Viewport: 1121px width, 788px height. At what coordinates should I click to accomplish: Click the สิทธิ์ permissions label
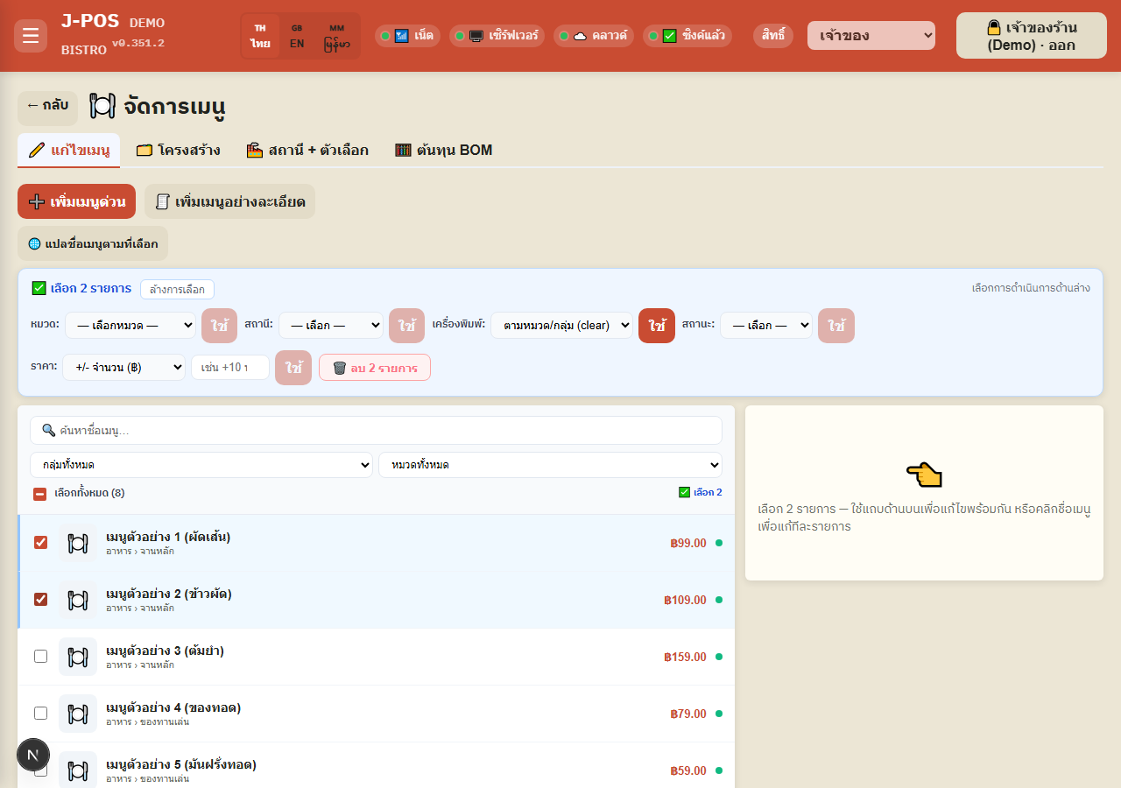point(773,36)
